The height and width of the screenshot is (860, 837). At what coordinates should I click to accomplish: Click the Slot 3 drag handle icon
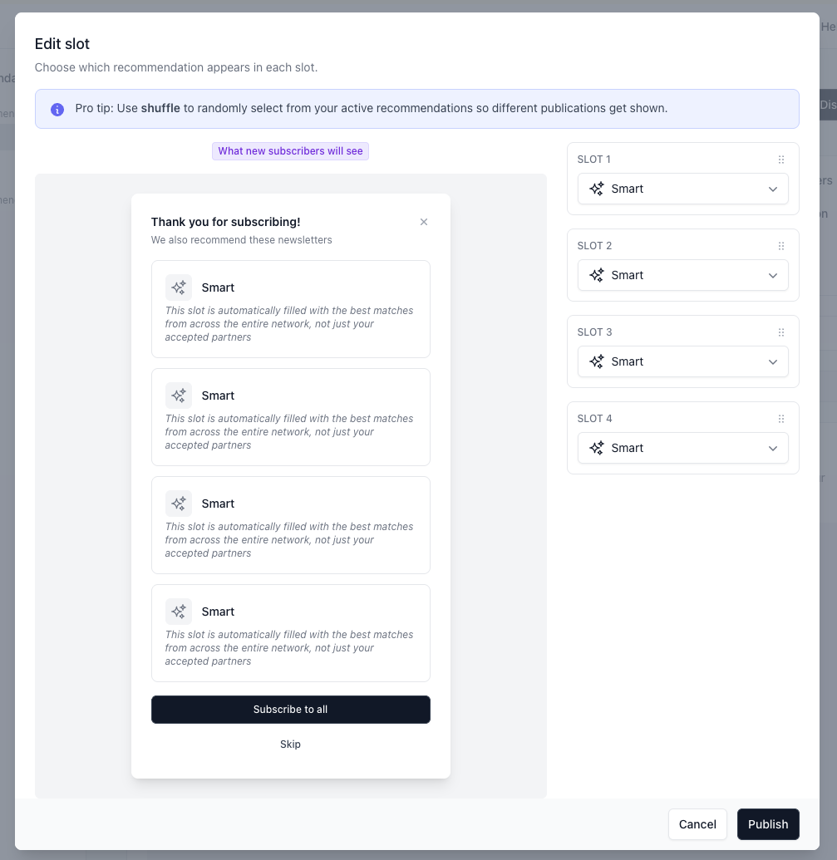(781, 332)
